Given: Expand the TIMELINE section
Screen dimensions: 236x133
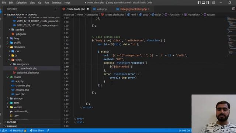Looking at the screenshot, I should point(12,126).
